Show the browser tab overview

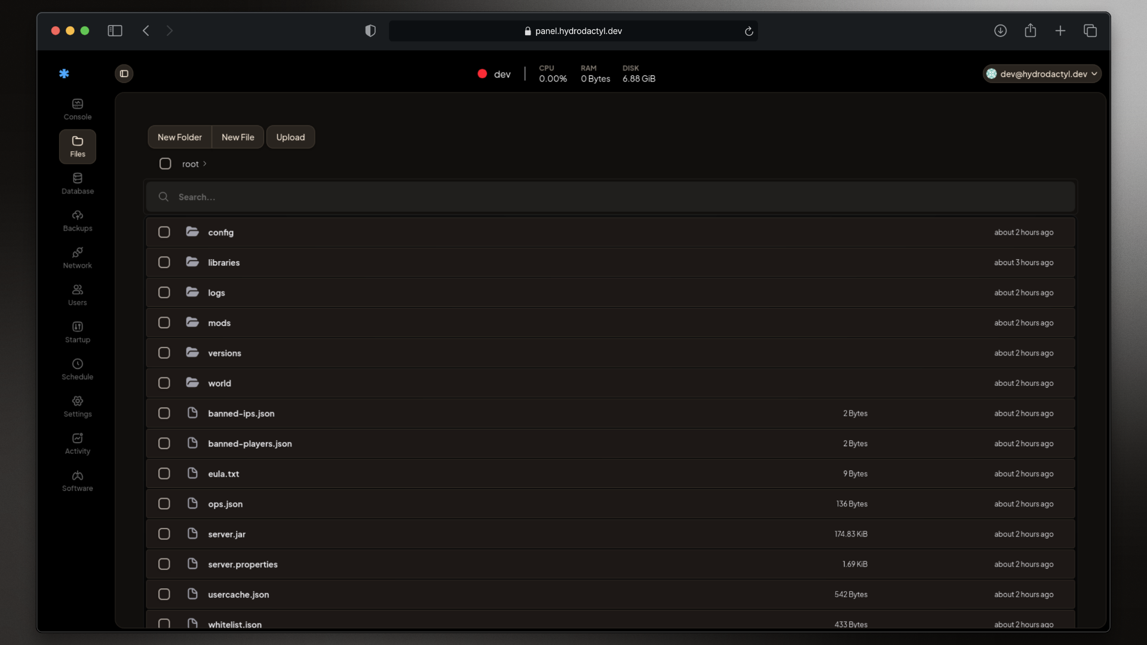click(1090, 30)
